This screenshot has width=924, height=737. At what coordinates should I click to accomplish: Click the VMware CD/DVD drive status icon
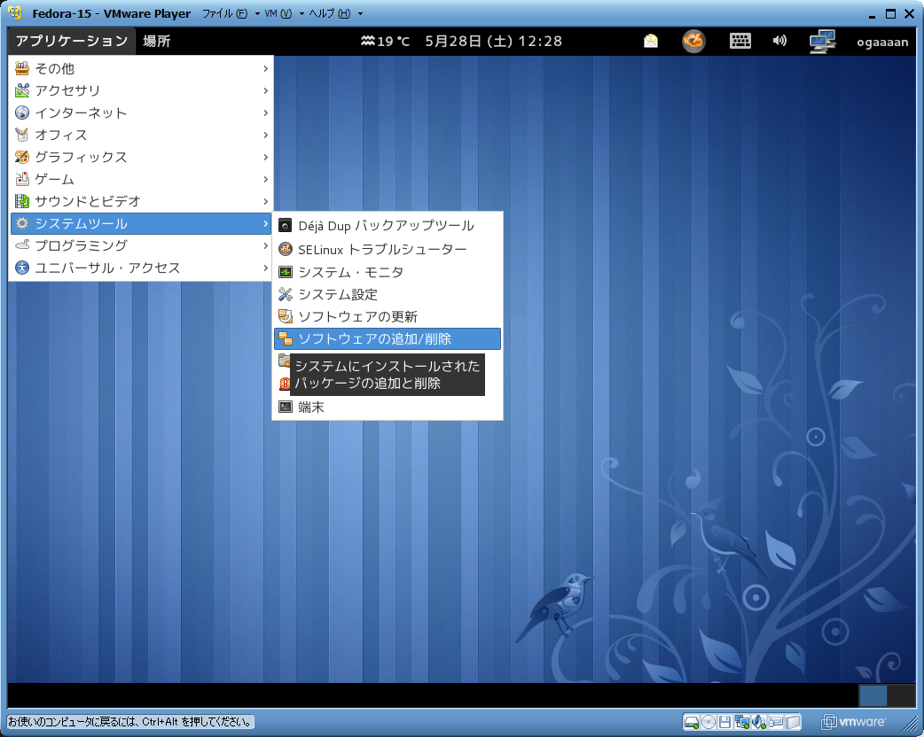coord(709,722)
